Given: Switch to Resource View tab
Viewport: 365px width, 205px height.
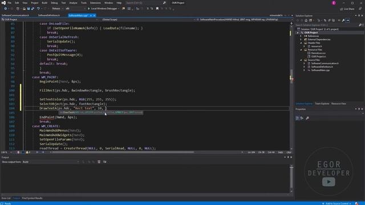Looking at the screenshot, I should [339, 104].
